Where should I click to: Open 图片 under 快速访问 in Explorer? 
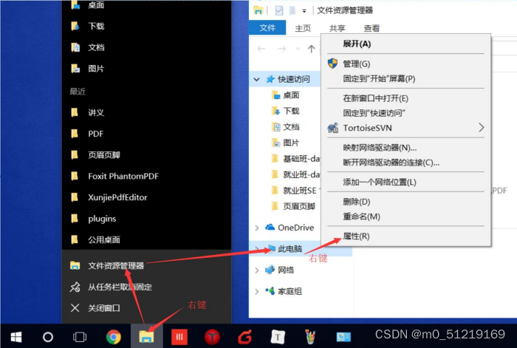click(x=291, y=143)
